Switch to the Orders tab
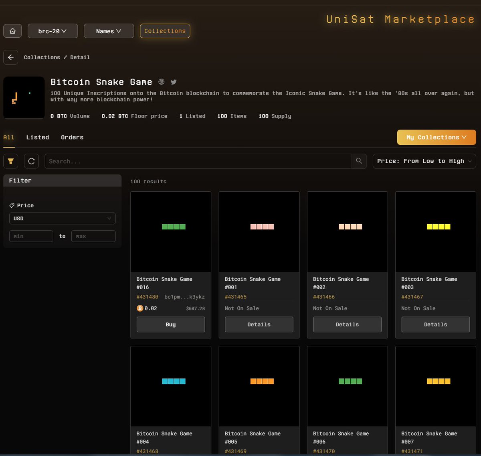Screen dimensions: 481x456 (72, 138)
